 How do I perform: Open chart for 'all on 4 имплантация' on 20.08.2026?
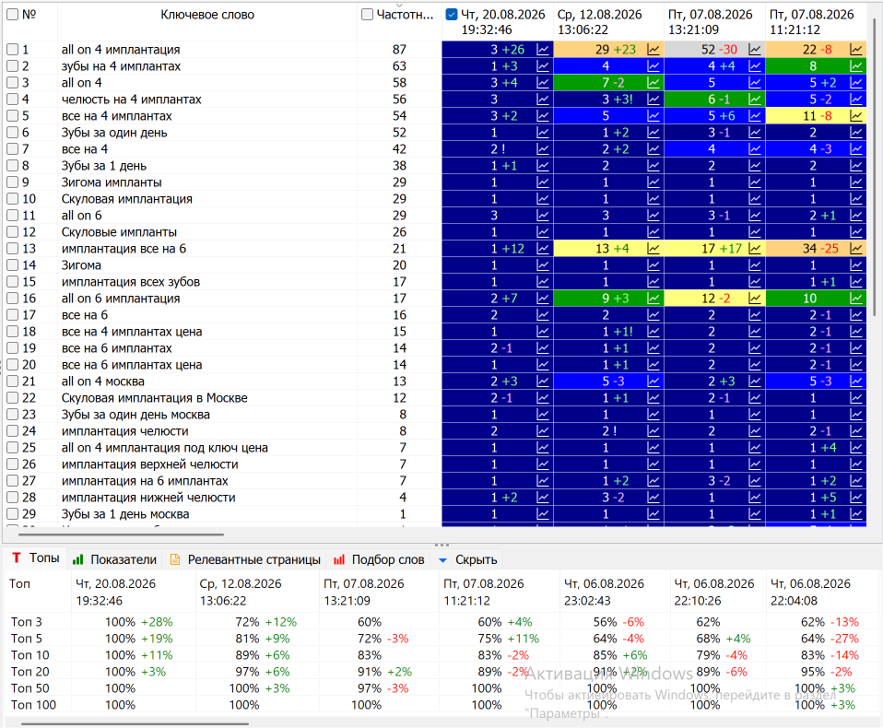point(542,50)
